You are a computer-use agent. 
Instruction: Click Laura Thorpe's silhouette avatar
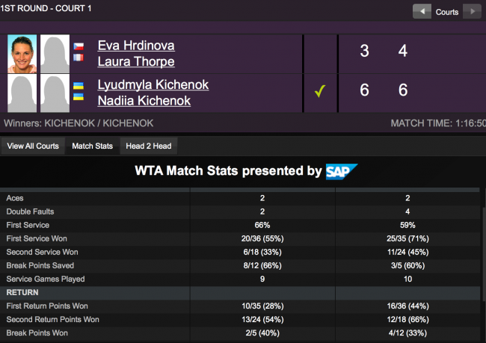[55, 54]
